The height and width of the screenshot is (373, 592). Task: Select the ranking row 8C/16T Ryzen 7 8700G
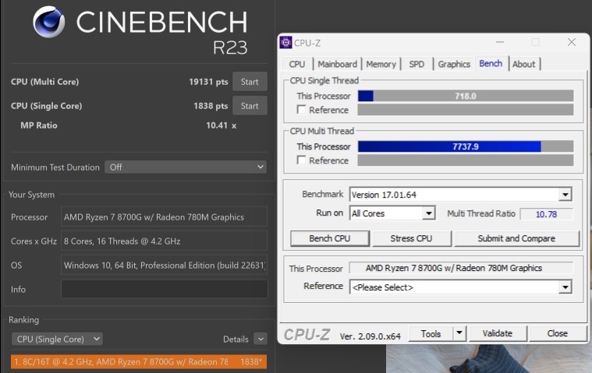139,361
